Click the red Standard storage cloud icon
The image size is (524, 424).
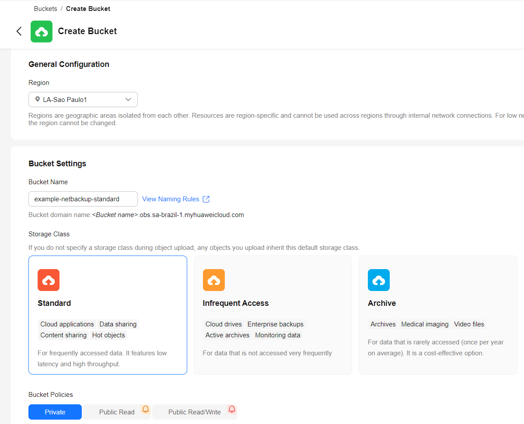coord(49,280)
